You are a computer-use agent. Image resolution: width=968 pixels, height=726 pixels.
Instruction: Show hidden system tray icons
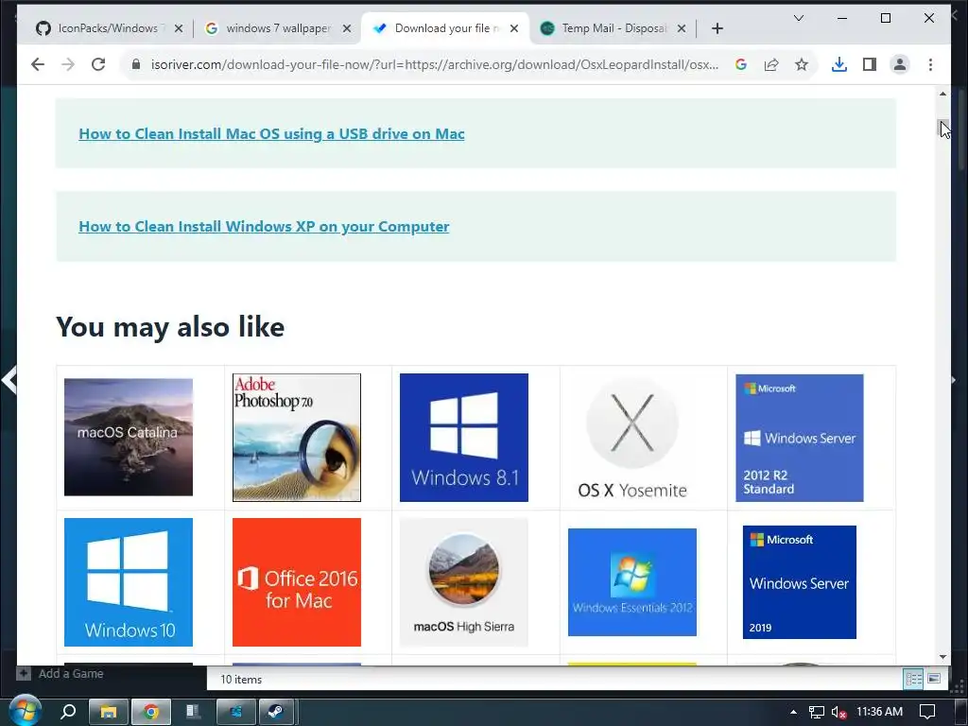(x=793, y=712)
